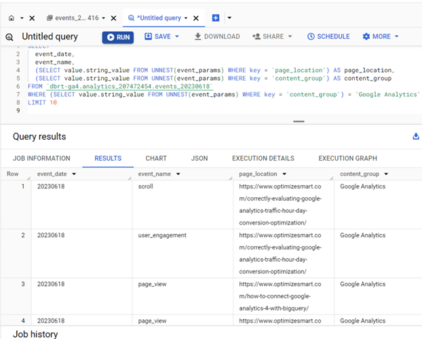Open the More settings menu
This screenshot has width=422, height=339.
tap(377, 37)
